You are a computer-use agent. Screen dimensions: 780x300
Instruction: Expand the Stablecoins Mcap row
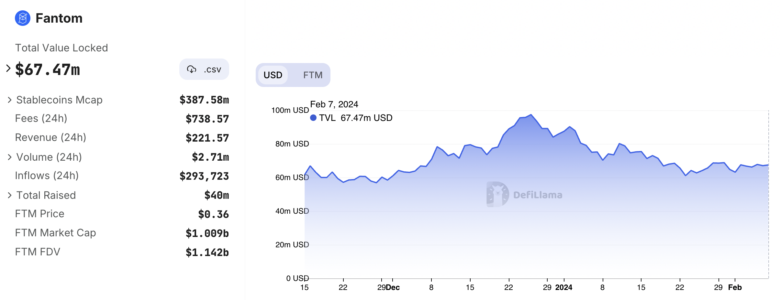click(10, 100)
